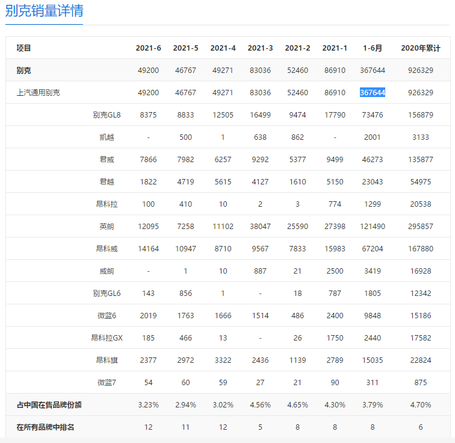Screen dimensions: 455x443
Task: Click the 2021-6 column header
Action: pos(148,48)
